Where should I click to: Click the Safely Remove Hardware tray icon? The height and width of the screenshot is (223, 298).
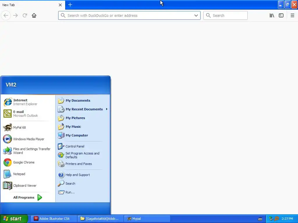pyautogui.click(x=271, y=219)
